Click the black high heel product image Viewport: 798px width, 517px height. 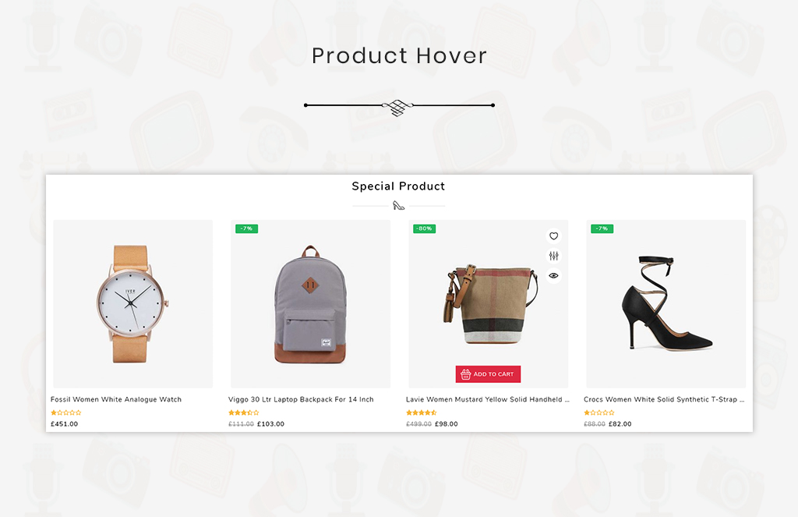tap(666, 303)
